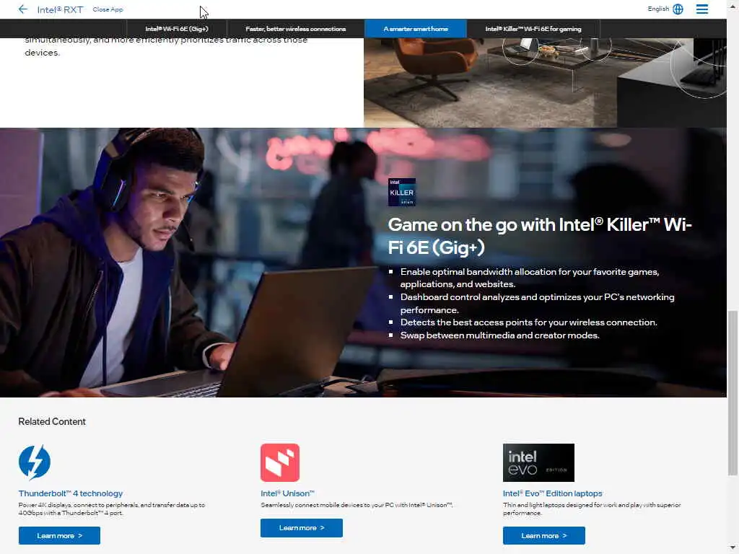Open the hamburger menu icon
739x554 pixels.
tap(701, 9)
